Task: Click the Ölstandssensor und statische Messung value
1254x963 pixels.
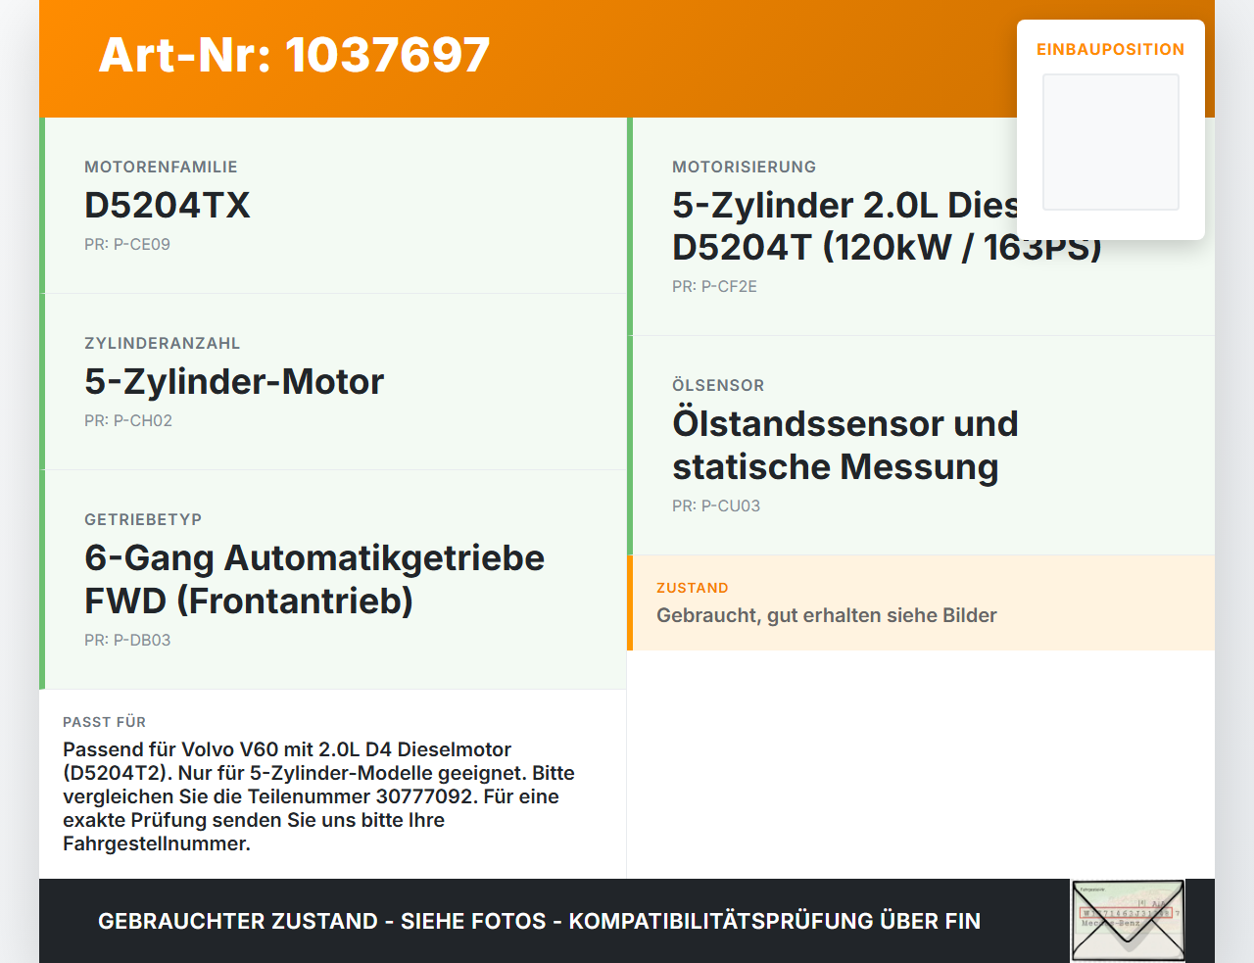Action: (845, 445)
